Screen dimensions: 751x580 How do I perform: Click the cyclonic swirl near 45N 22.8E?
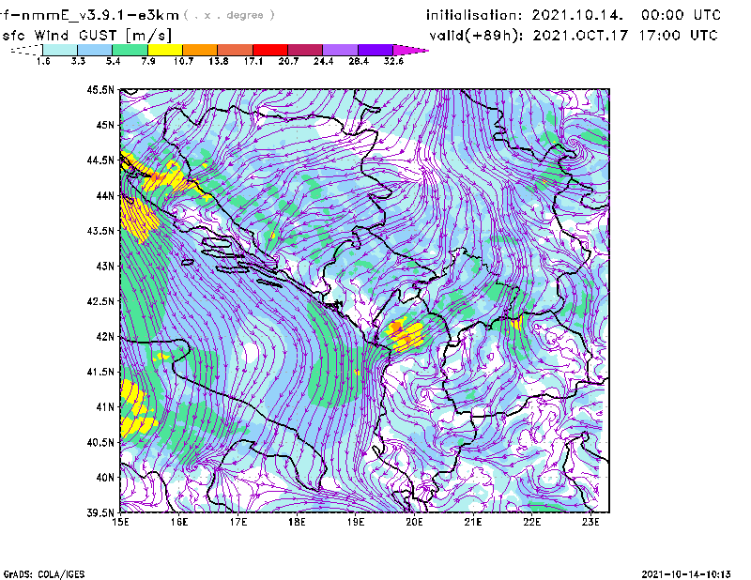point(576,144)
